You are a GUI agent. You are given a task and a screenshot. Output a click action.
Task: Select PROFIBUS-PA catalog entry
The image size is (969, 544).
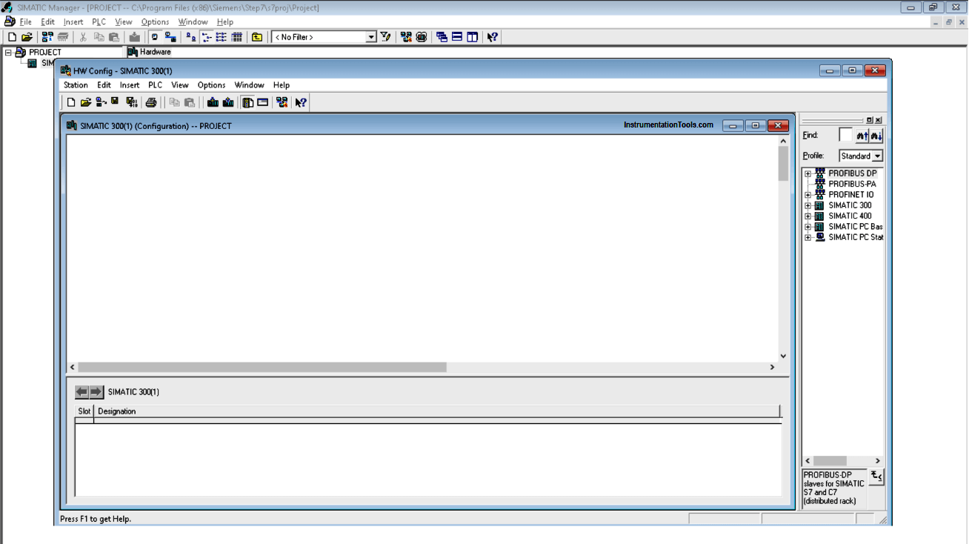(852, 184)
